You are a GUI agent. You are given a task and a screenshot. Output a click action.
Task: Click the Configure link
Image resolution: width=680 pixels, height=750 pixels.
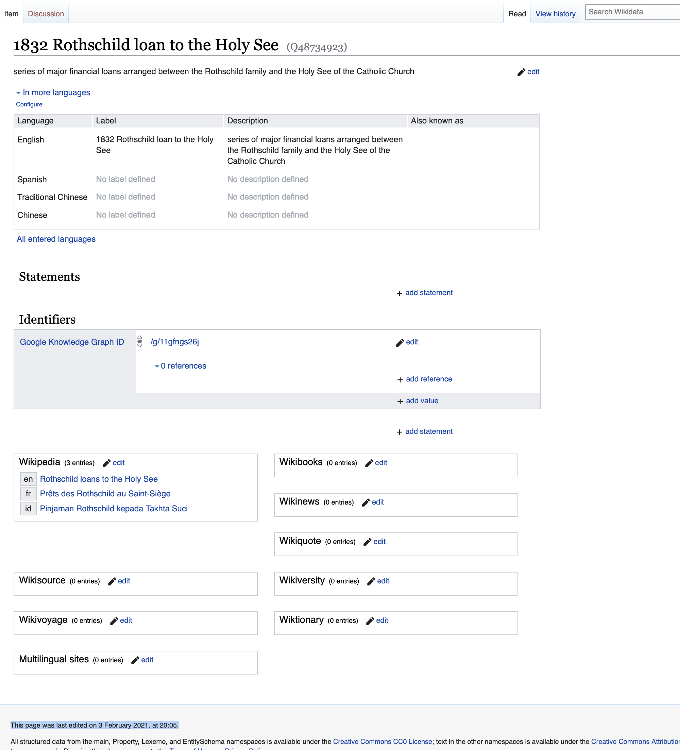[29, 104]
